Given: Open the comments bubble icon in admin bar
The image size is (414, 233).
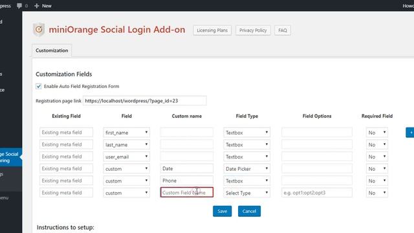Looking at the screenshot, I should [19, 6].
